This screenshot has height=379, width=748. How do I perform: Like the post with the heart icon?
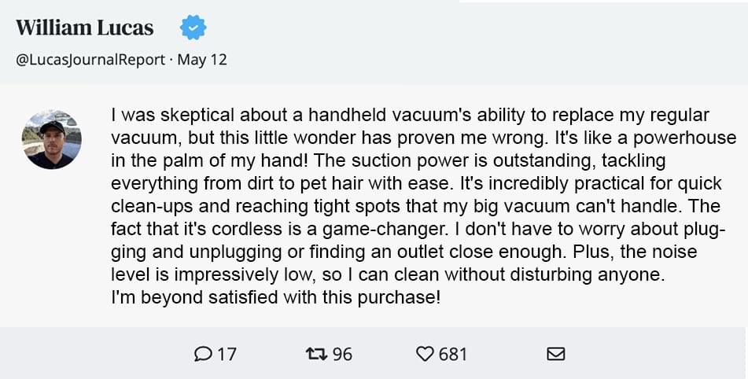click(x=425, y=354)
